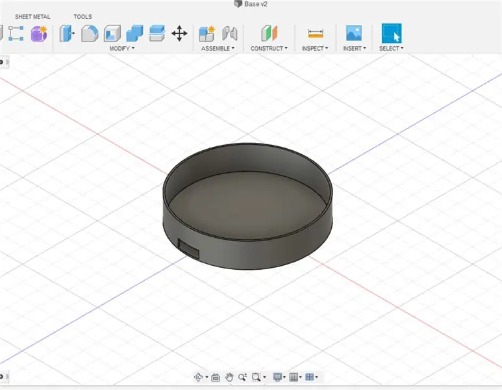502x390 pixels.
Task: Open the MODIFY dropdown menu
Action: coord(122,48)
